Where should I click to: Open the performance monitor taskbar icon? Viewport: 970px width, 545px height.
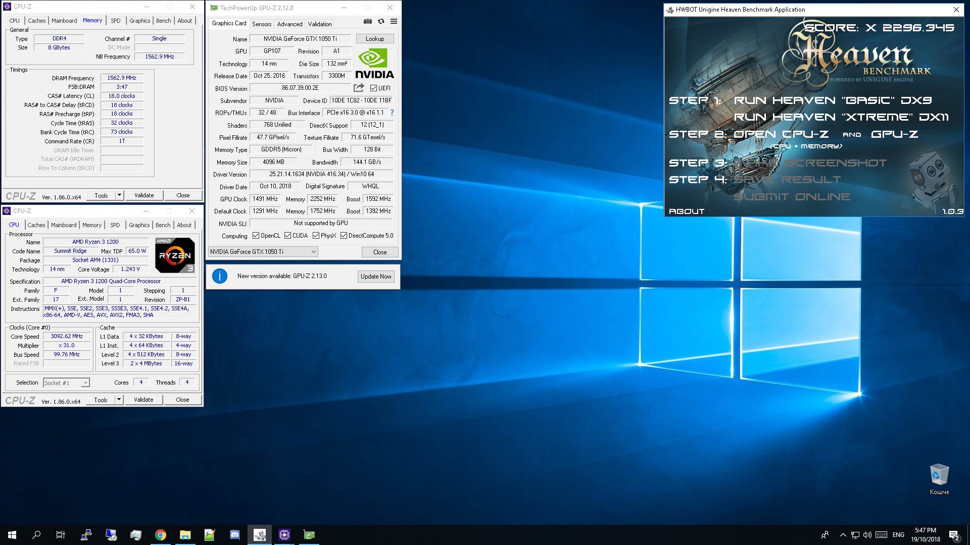point(136,535)
